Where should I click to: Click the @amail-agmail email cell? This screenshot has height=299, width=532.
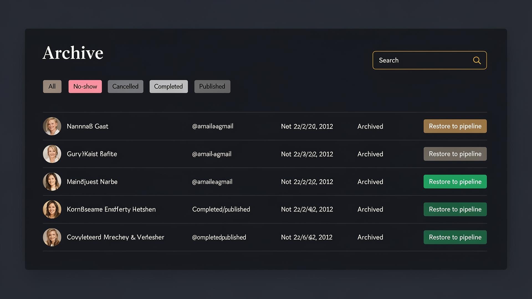tap(212, 154)
